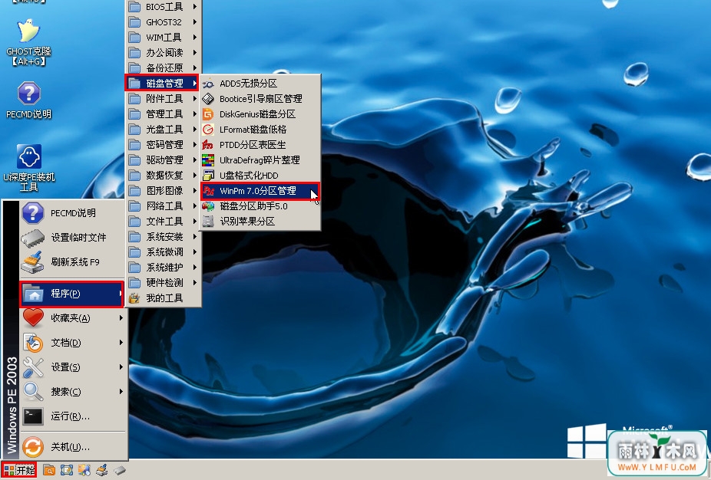Image resolution: width=711 pixels, height=480 pixels.
Task: Click the 磁盘分区助手5.0 icon
Action: [x=208, y=206]
